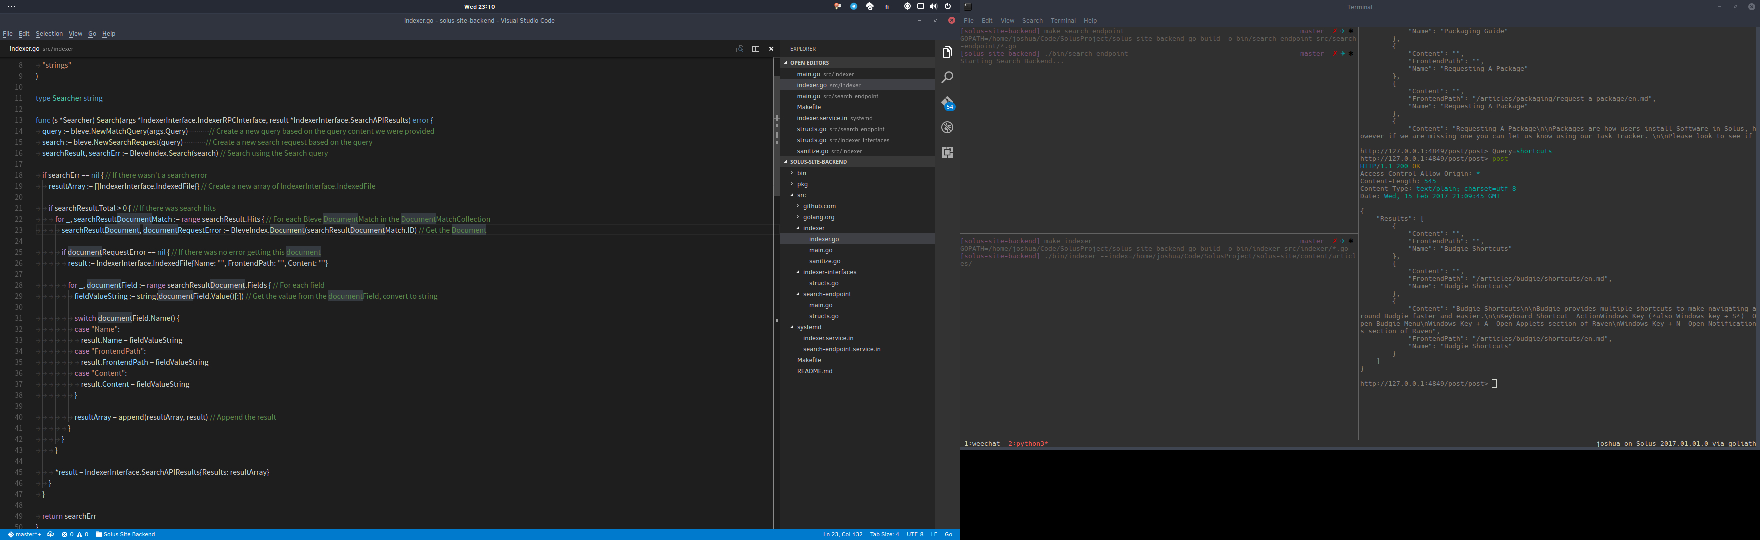Viewport: 1760px width, 540px height.
Task: Collapse the SOLUS-SITE-BACKEND section
Action: (x=857, y=162)
